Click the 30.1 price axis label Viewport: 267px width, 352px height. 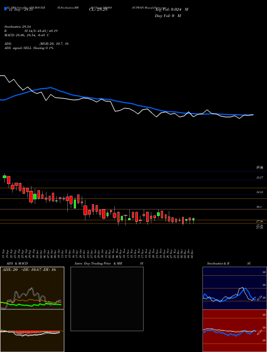tap(258, 207)
